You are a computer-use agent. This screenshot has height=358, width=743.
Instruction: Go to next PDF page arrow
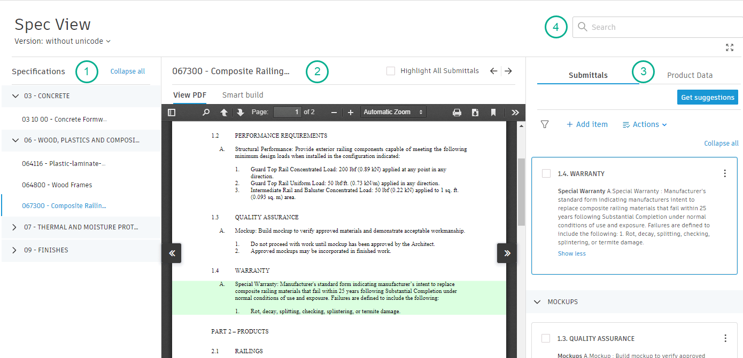click(x=241, y=113)
